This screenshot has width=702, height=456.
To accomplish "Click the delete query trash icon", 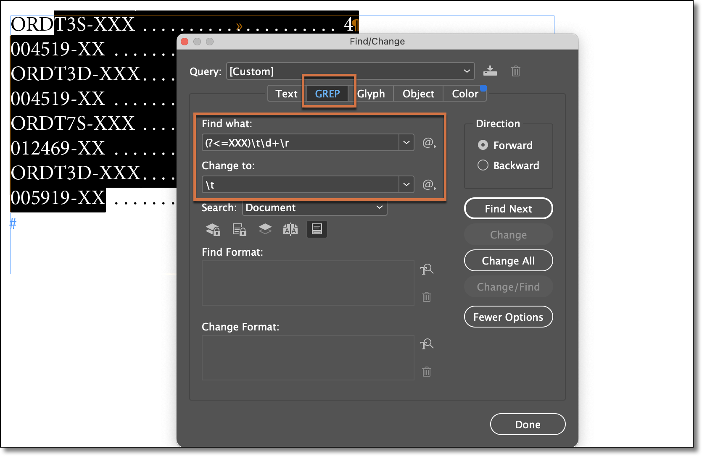I will pyautogui.click(x=516, y=71).
